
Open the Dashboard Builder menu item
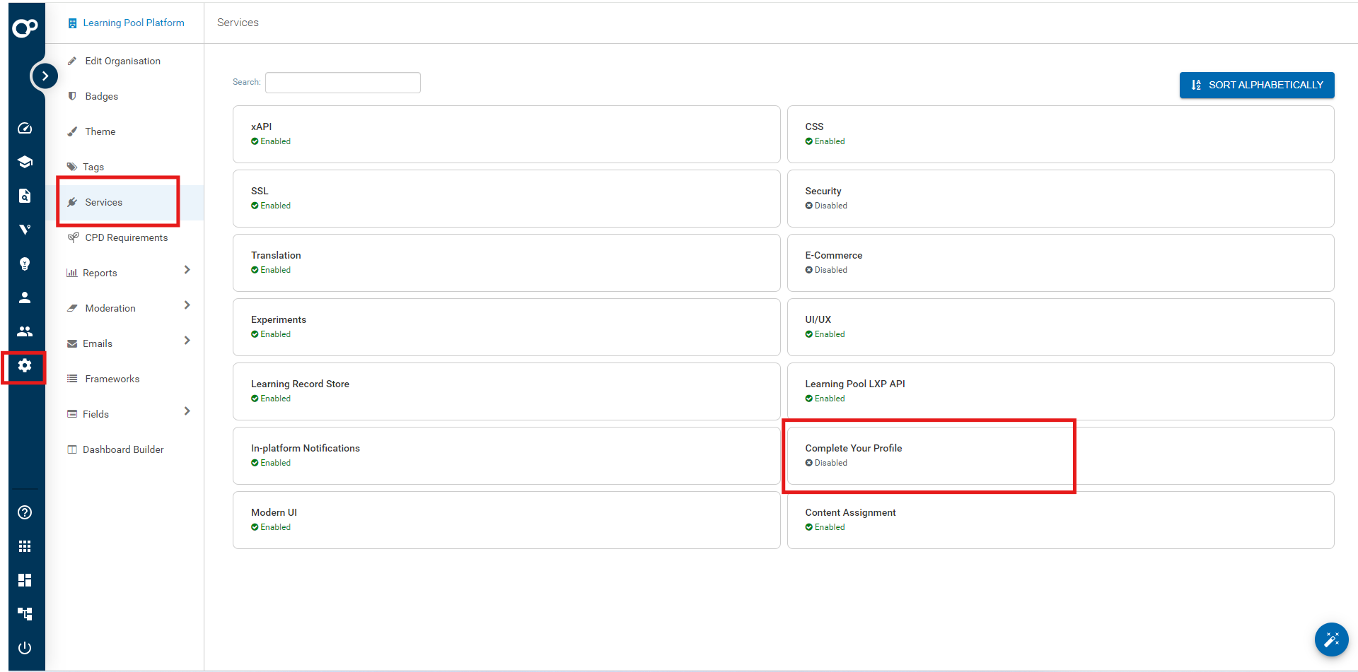click(x=123, y=449)
